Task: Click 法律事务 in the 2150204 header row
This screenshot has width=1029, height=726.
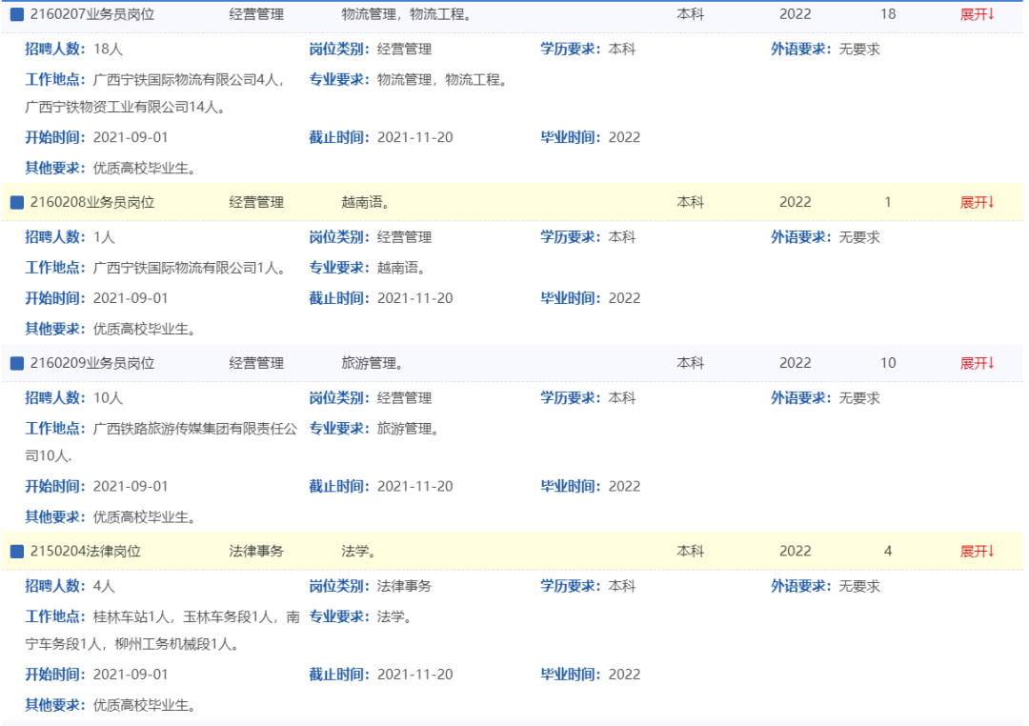Action: coord(256,551)
